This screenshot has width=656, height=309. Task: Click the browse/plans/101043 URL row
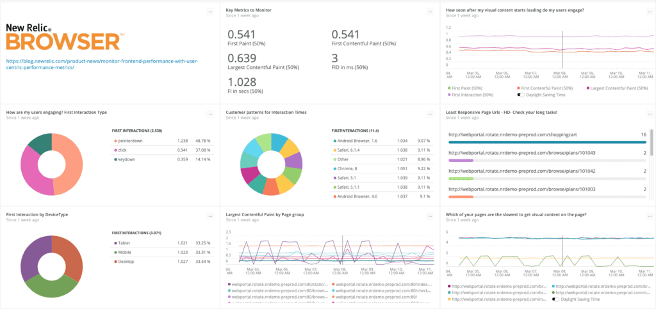(547, 156)
